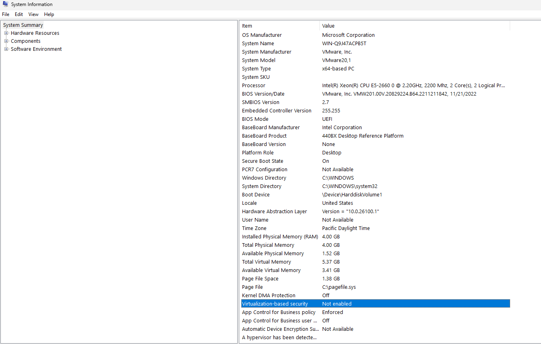Click the C:\pagefile.sys value

point(339,287)
